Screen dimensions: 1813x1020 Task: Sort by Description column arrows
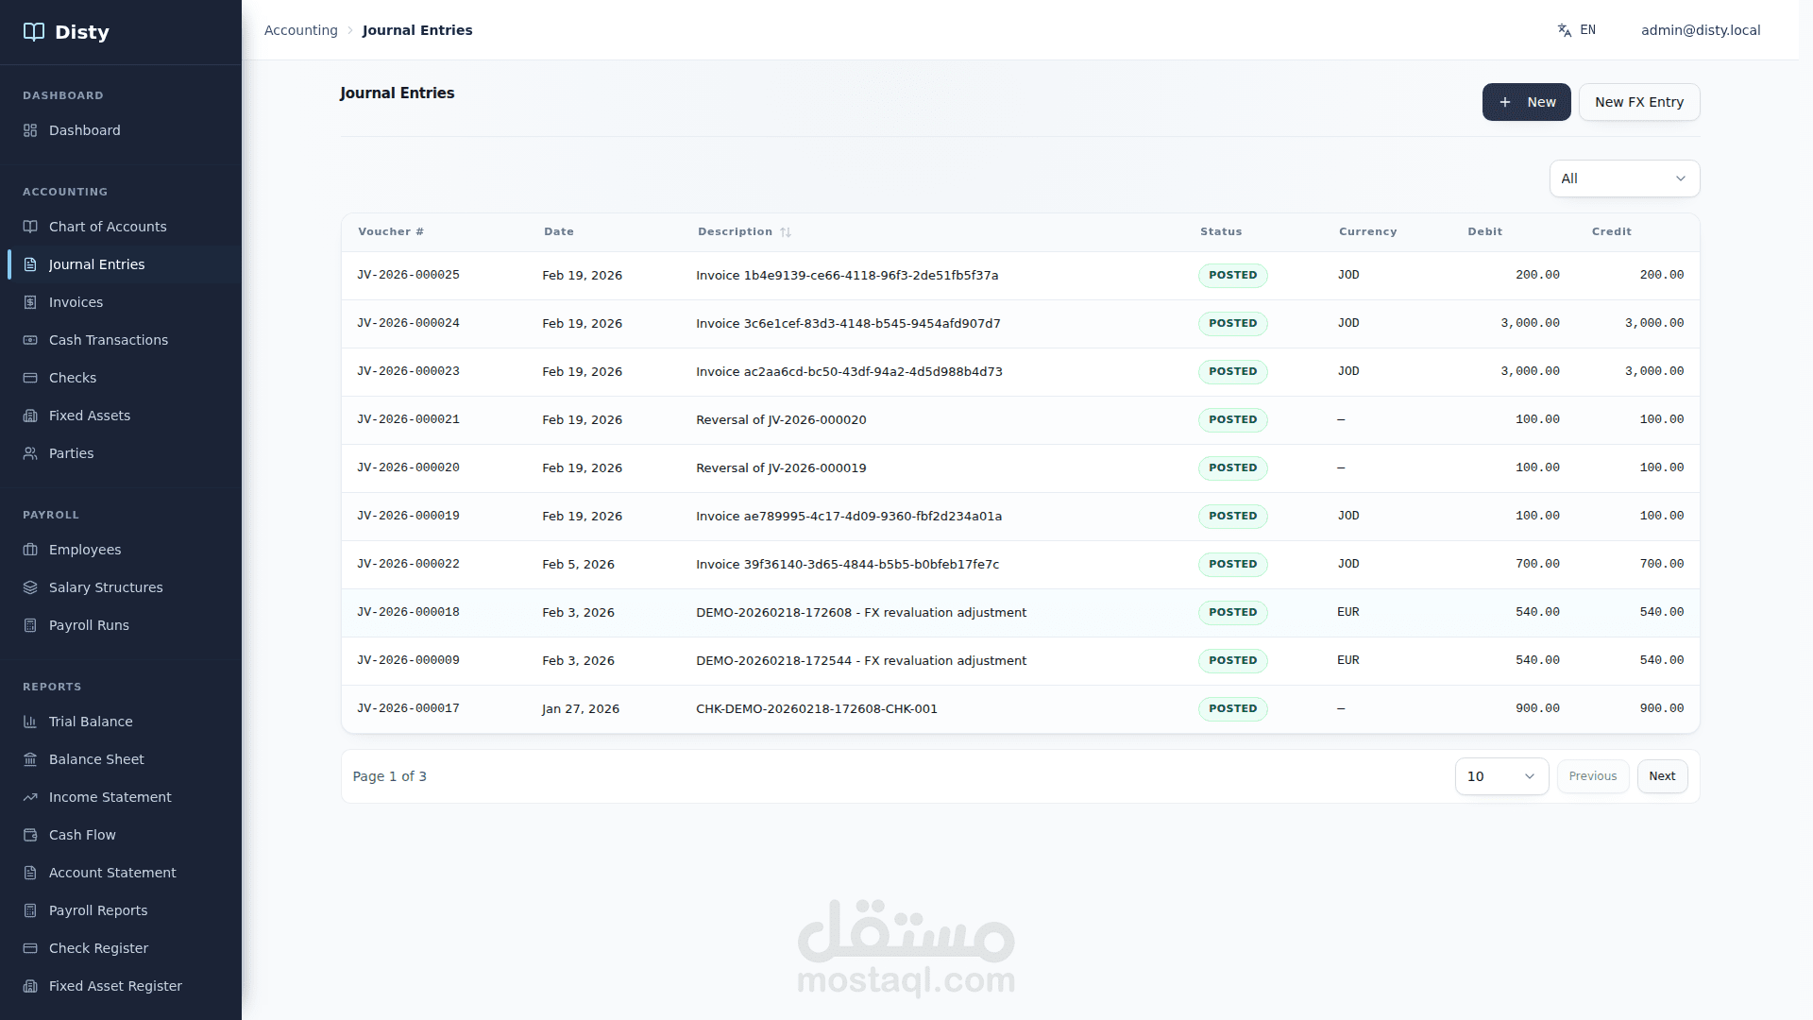point(785,232)
